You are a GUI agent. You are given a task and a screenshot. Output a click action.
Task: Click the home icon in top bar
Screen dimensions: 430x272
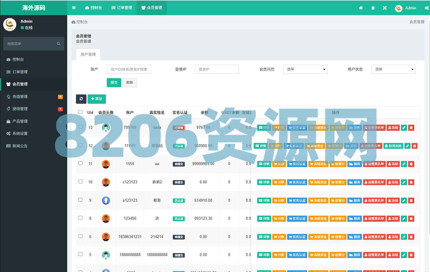tap(361, 8)
